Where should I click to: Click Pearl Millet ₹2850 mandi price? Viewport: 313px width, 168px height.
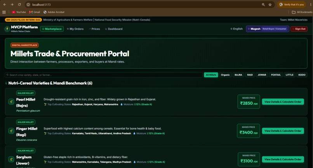(x=249, y=102)
